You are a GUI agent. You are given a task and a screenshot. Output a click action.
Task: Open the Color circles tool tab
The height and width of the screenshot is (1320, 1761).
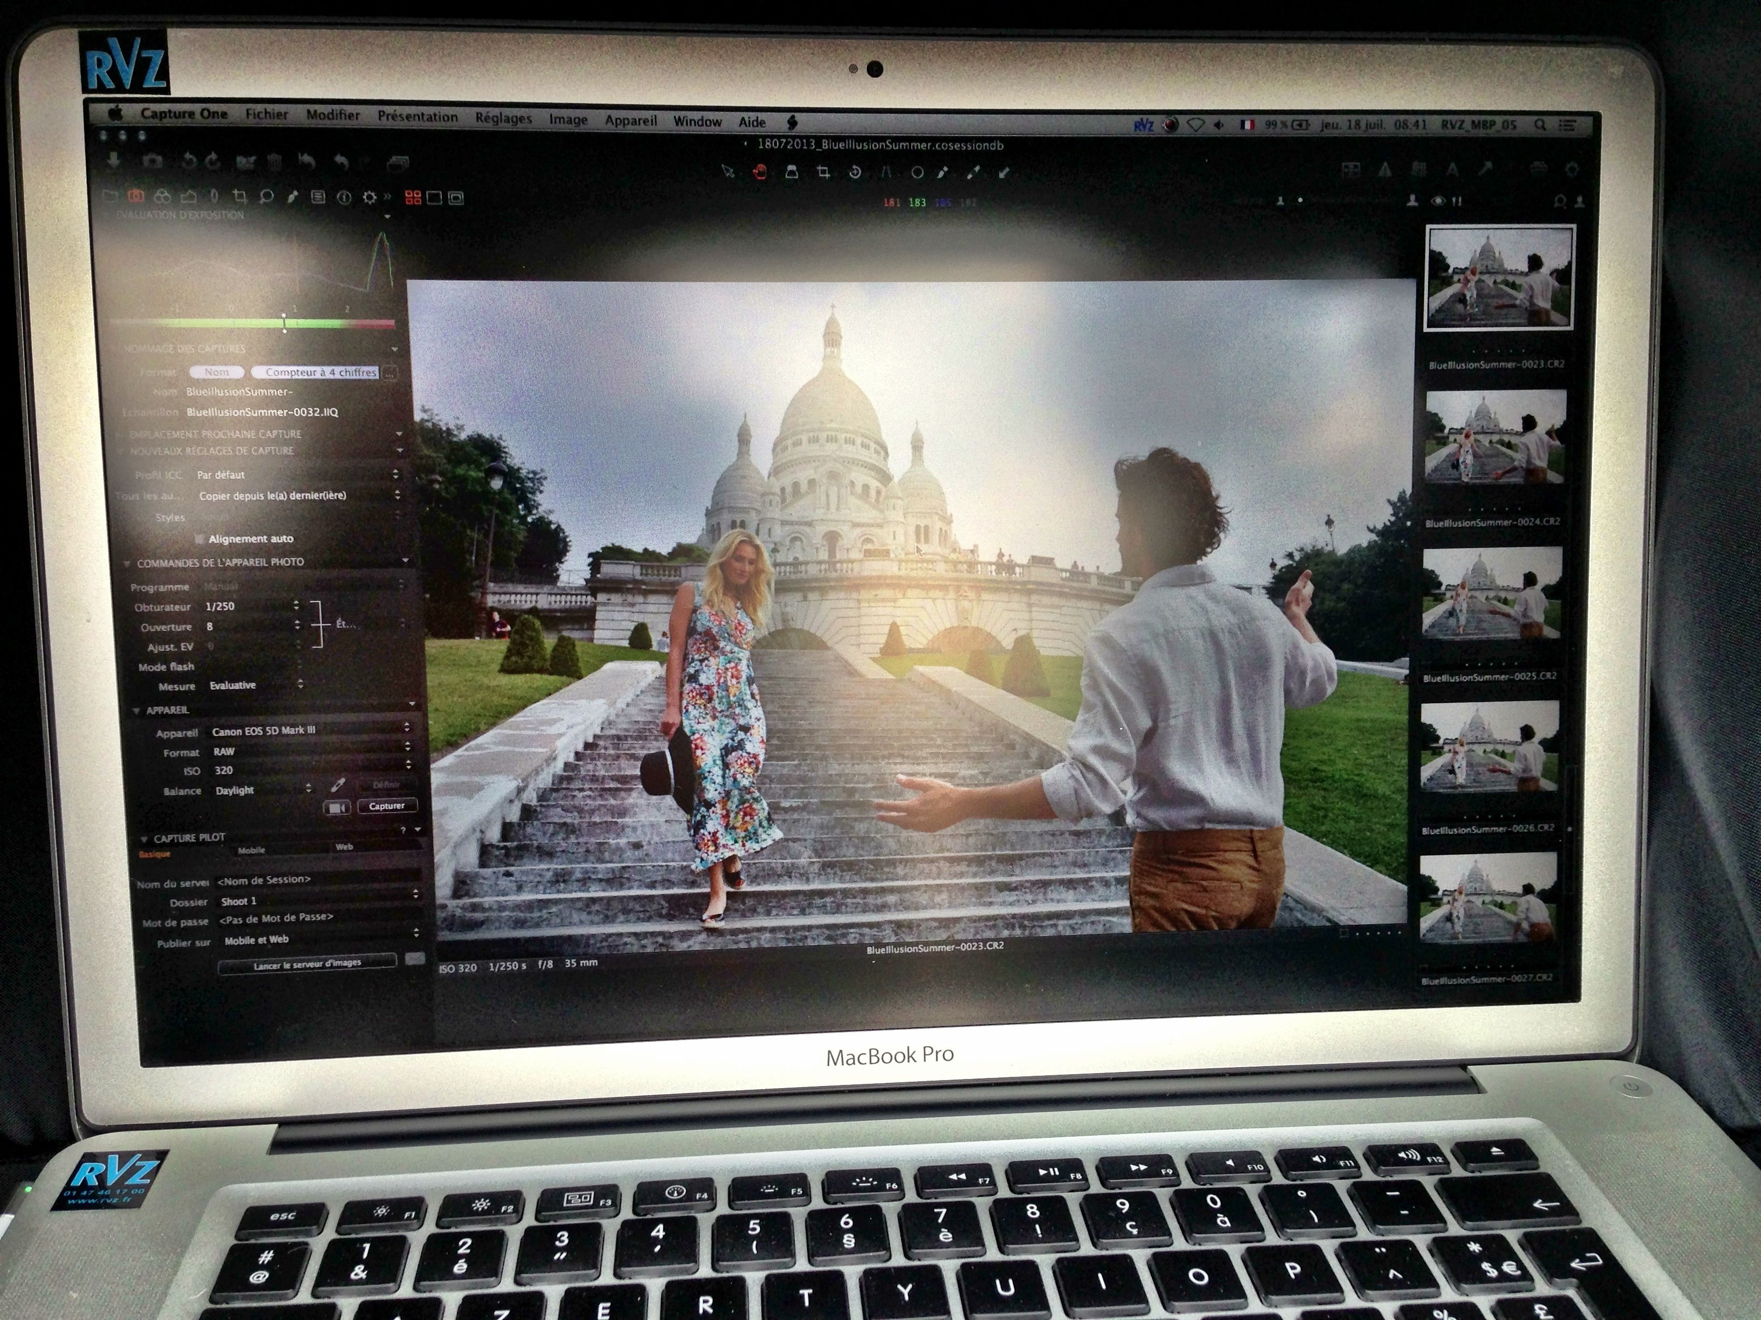click(162, 196)
